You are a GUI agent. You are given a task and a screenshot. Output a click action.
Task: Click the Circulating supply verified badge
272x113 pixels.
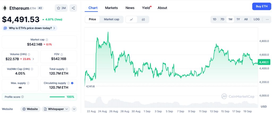(73, 83)
